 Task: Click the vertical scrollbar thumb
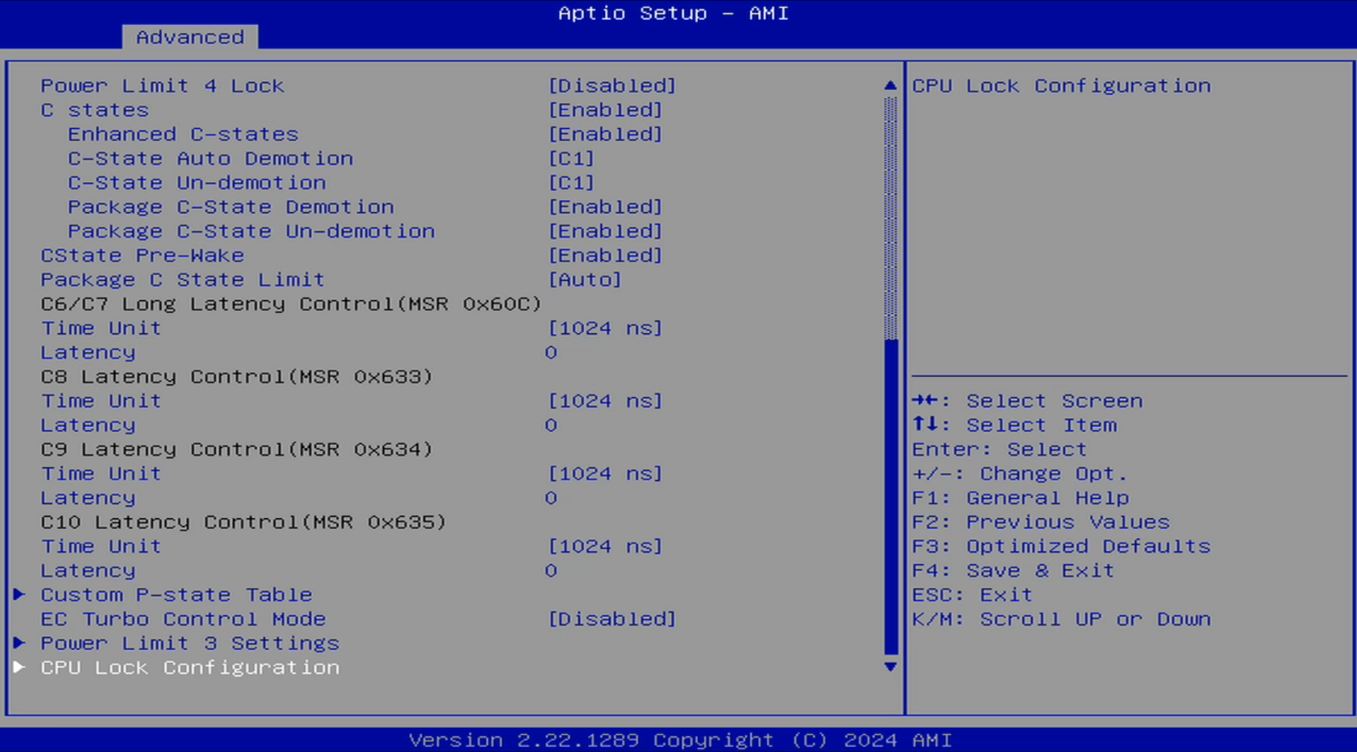[891, 496]
